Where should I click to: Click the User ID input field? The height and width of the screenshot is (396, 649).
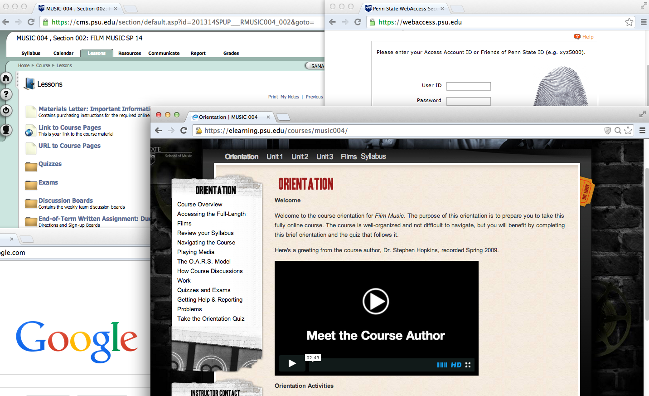[x=468, y=86]
